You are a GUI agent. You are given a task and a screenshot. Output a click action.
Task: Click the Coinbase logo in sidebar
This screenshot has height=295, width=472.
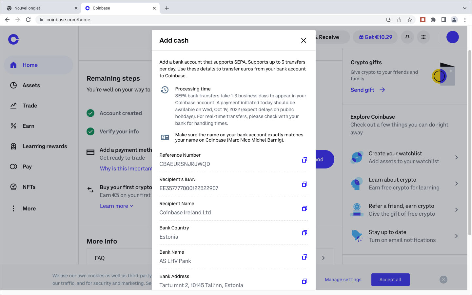13,39
